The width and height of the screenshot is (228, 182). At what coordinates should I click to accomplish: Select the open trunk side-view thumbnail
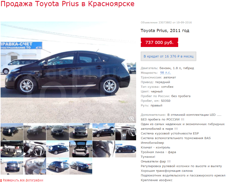[104, 132]
